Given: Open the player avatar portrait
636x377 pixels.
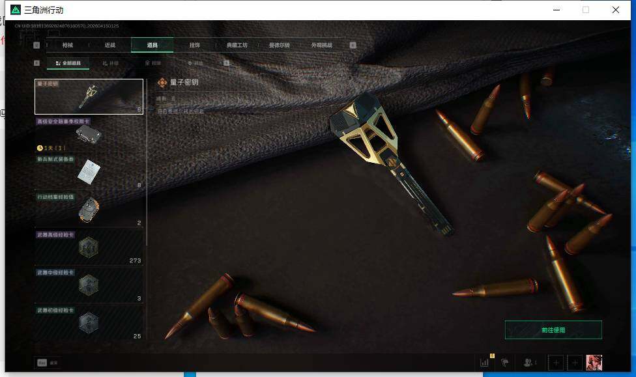Looking at the screenshot, I should pos(594,363).
